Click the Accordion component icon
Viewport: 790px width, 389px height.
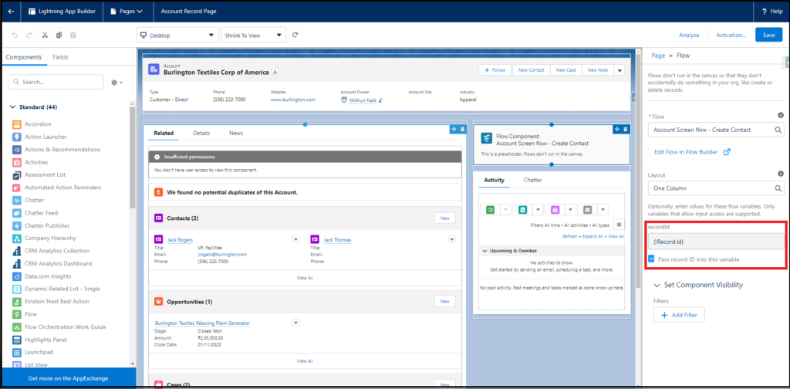click(x=16, y=124)
